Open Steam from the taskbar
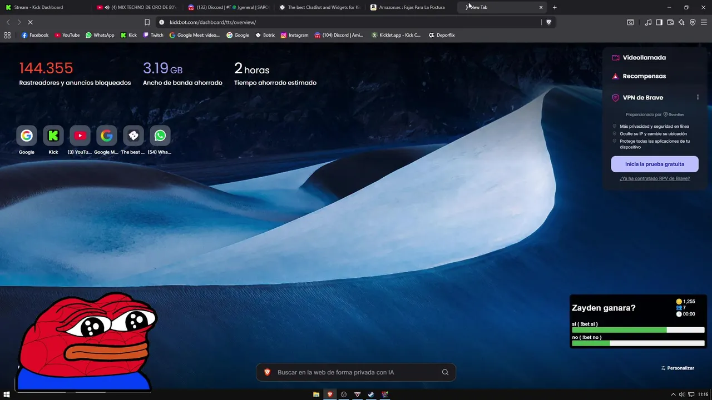This screenshot has width=712, height=400. (x=371, y=394)
